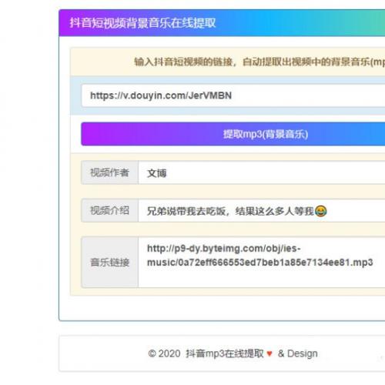Click the 视频作者 value field showing 文博
Viewport: 385px width, 385px height.
pos(262,172)
